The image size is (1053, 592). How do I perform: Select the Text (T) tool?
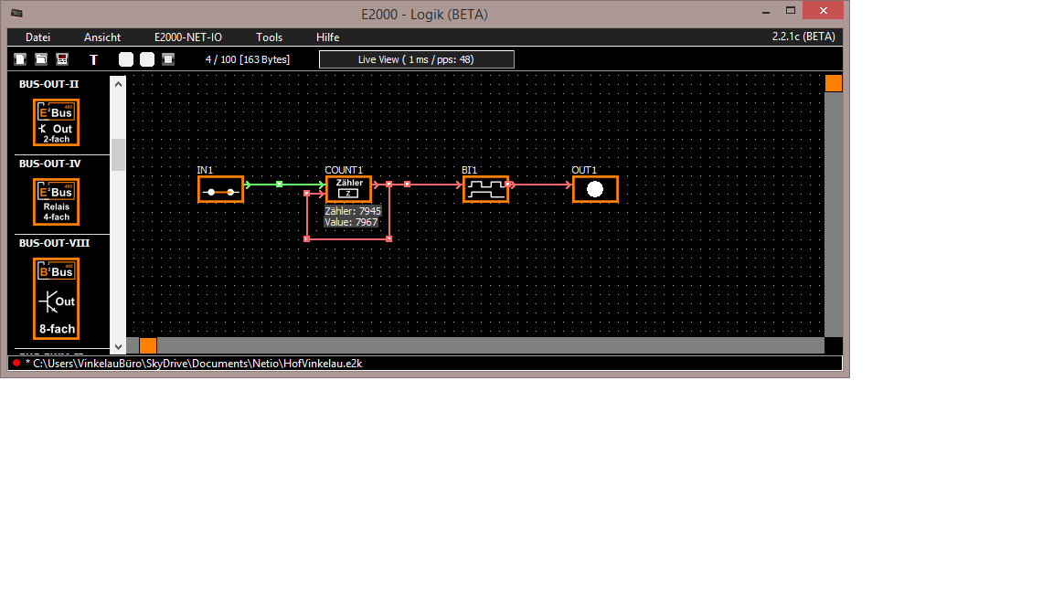point(93,59)
